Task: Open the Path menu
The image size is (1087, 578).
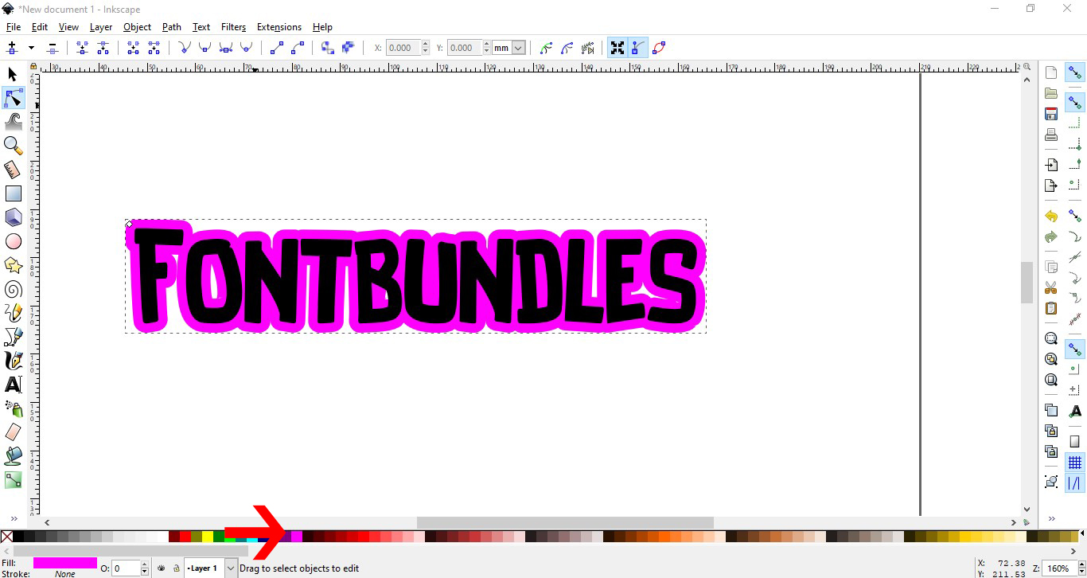Action: pos(172,27)
